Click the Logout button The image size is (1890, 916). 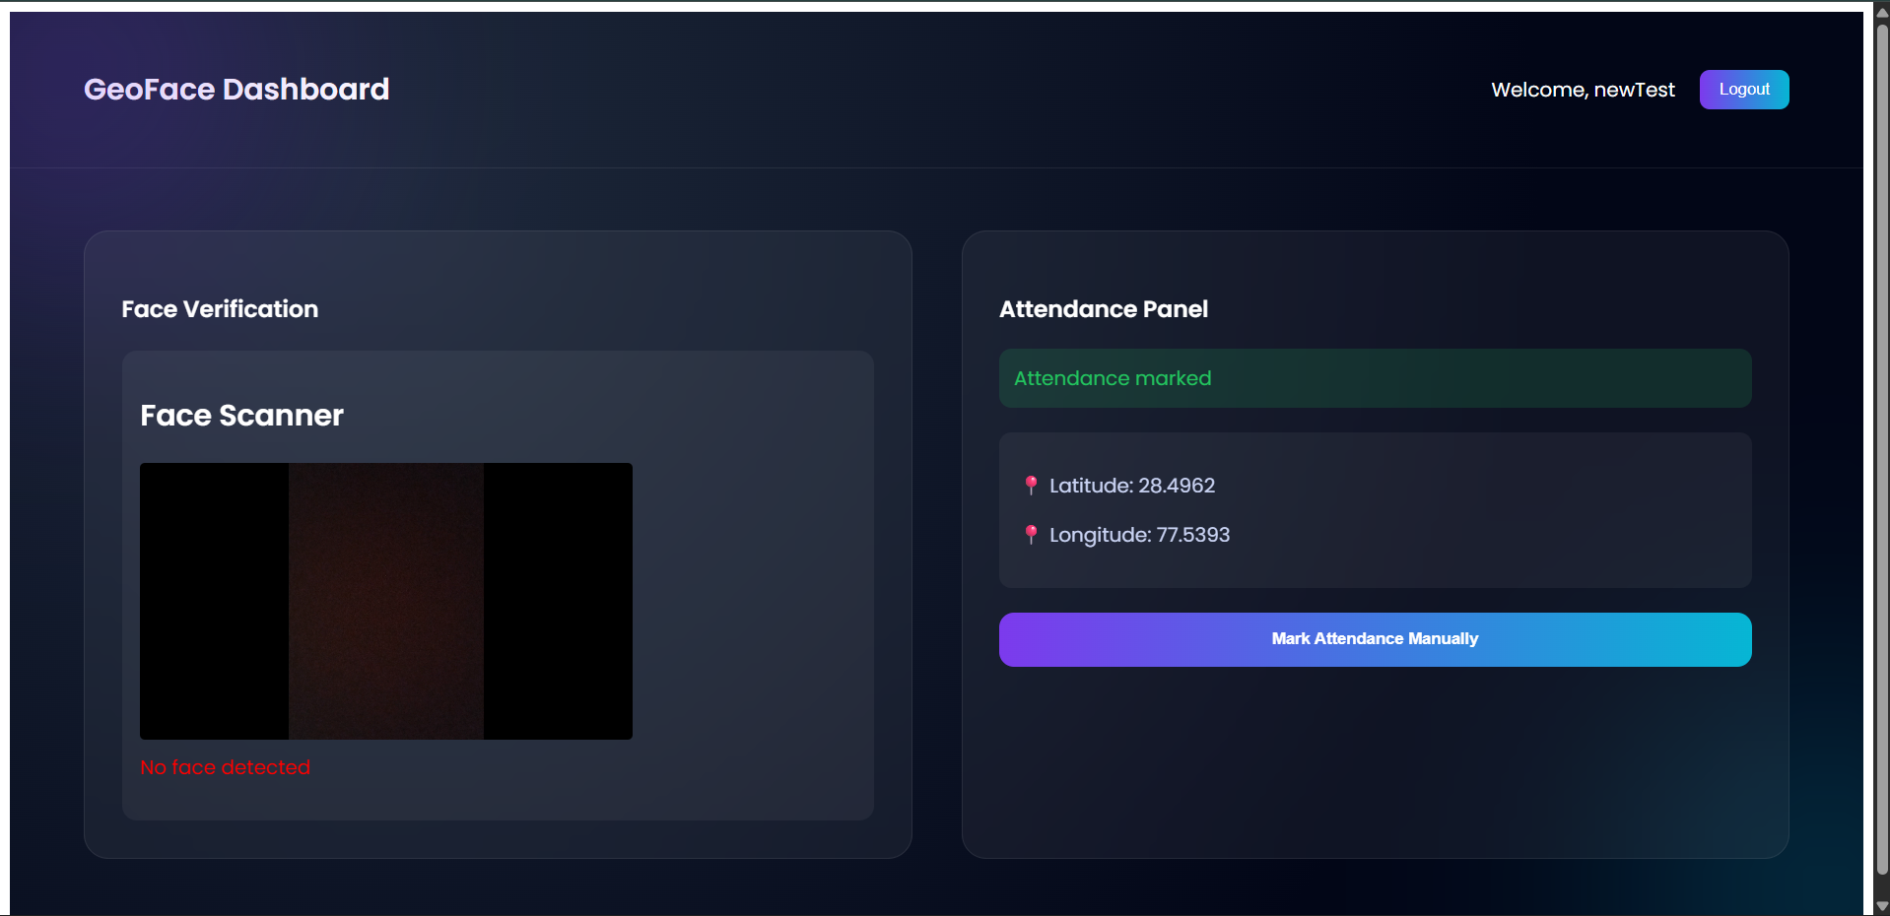[x=1744, y=90]
